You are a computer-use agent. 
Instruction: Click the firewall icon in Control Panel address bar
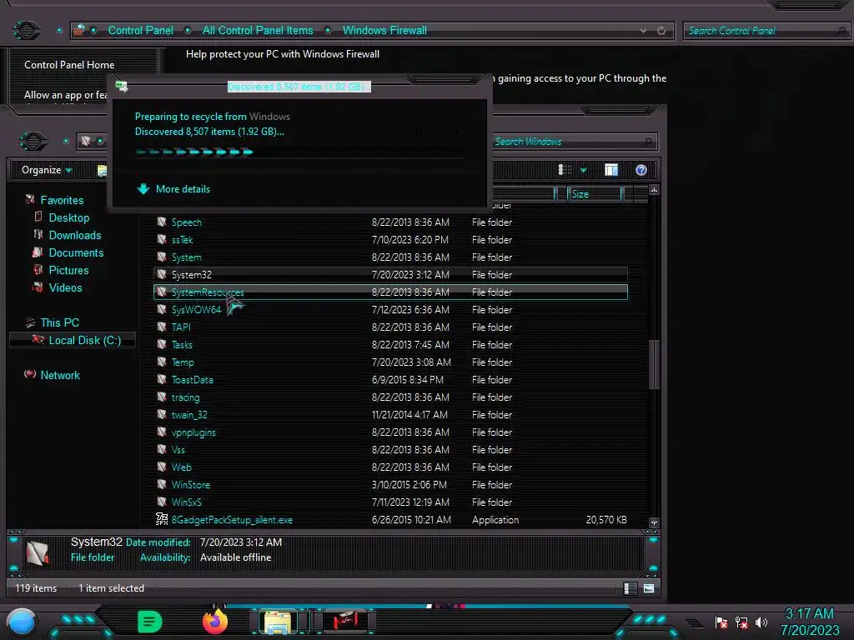(x=79, y=30)
